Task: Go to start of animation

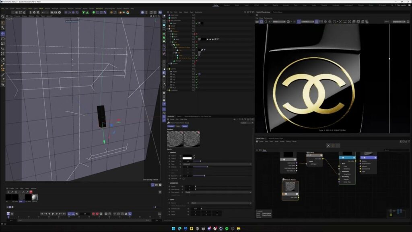Action: tap(41, 214)
